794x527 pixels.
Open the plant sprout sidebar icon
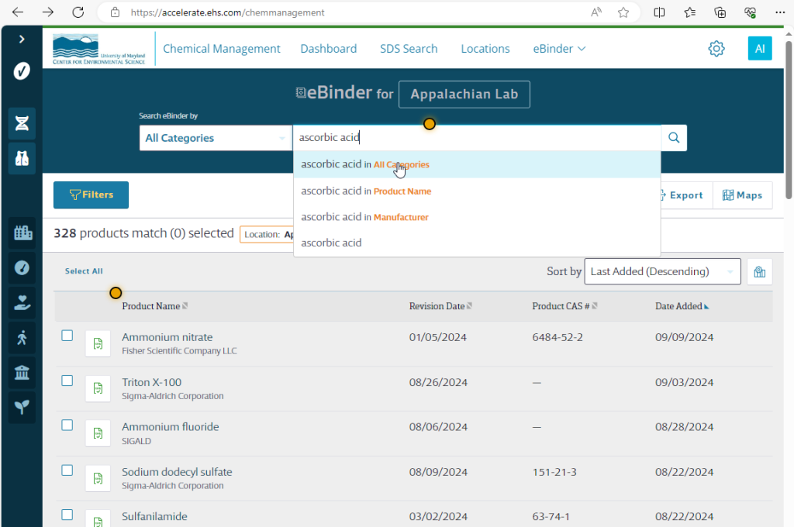coord(22,407)
